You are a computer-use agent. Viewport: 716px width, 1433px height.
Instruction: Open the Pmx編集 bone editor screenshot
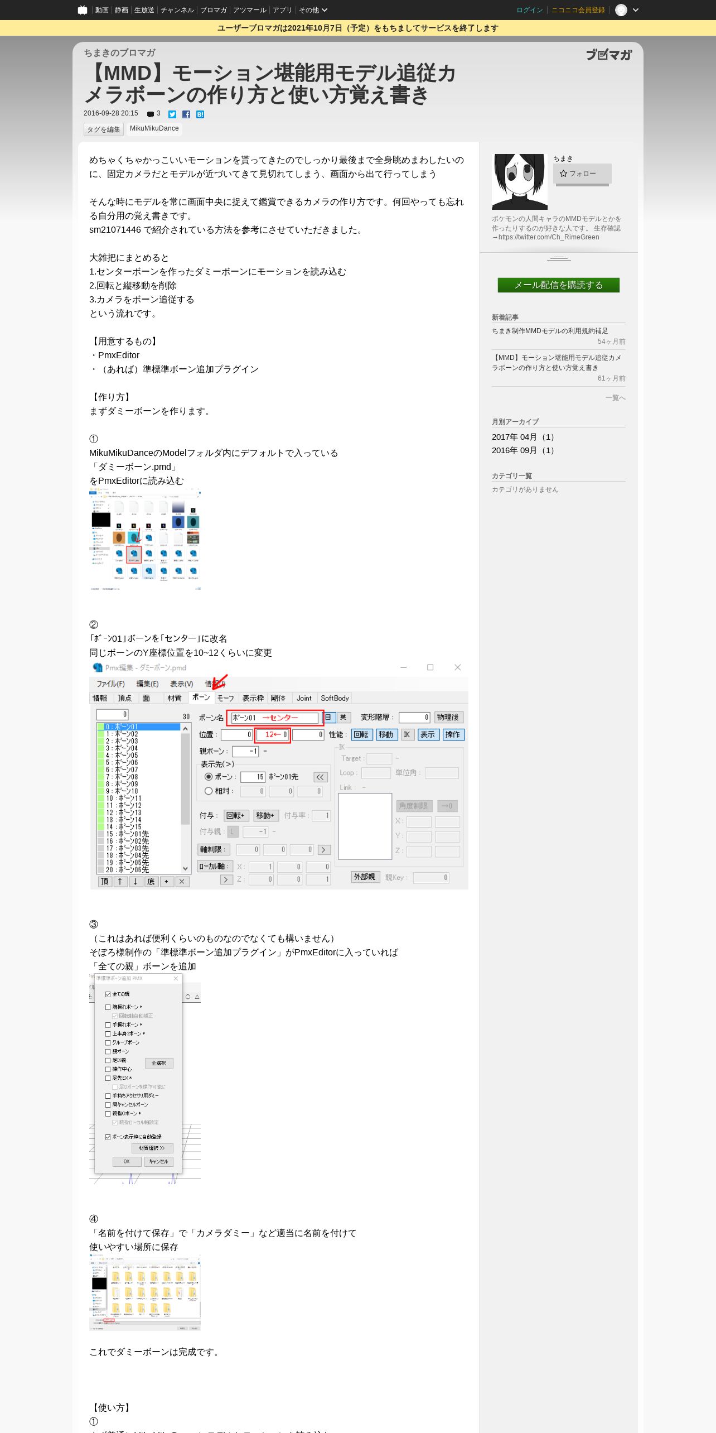[279, 775]
